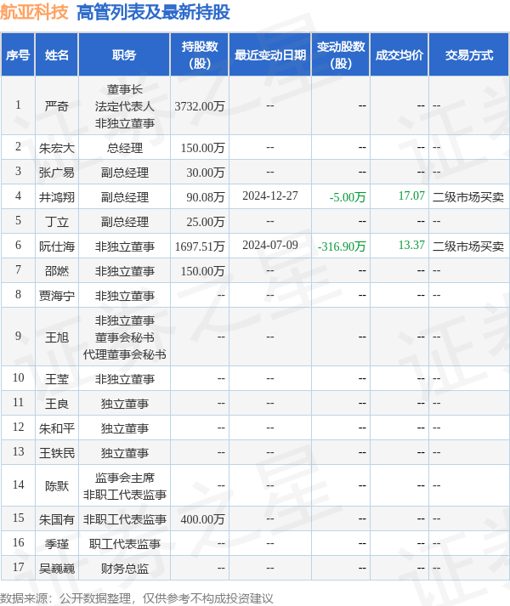Click the 航亚科技 title text

pos(34,13)
